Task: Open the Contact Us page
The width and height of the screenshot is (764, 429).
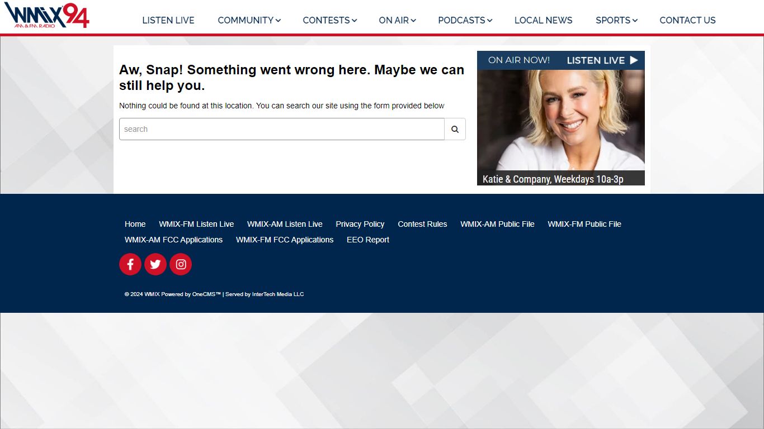Action: [687, 20]
